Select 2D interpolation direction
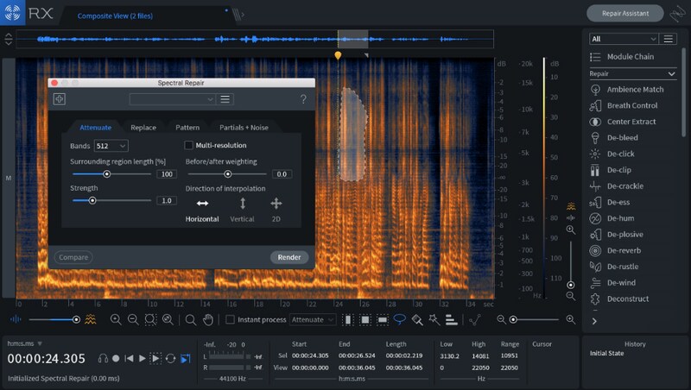 point(276,210)
